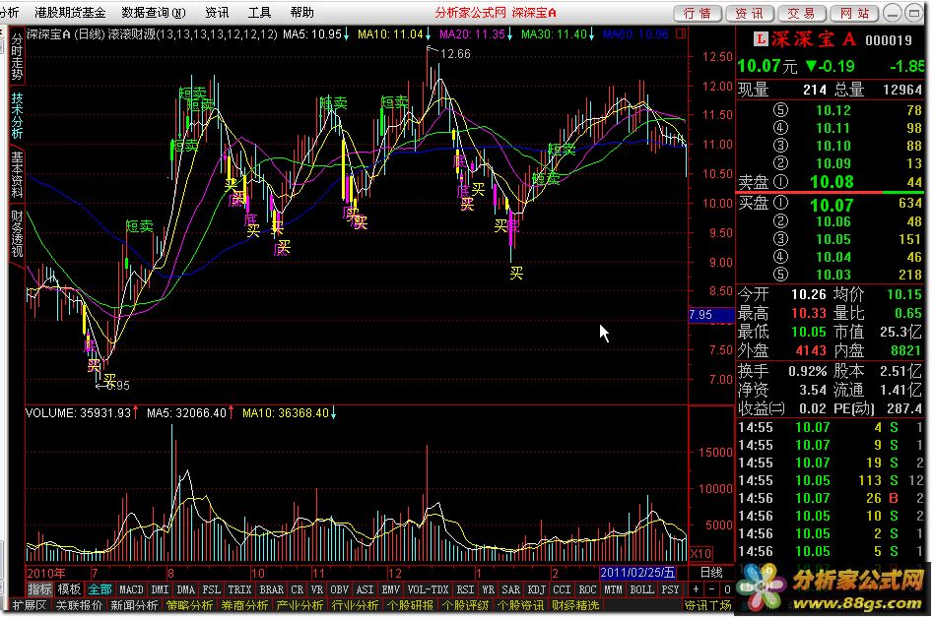Click the 2011/02/25/五 date marker

(x=637, y=573)
